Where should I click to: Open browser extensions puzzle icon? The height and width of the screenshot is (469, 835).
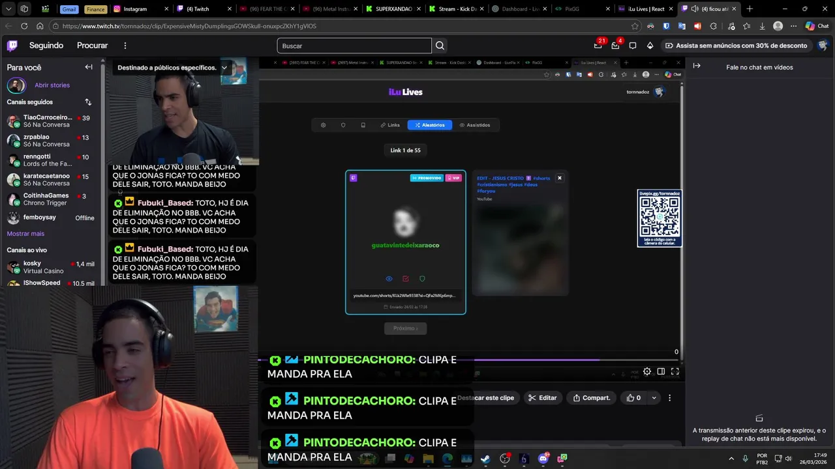(713, 26)
